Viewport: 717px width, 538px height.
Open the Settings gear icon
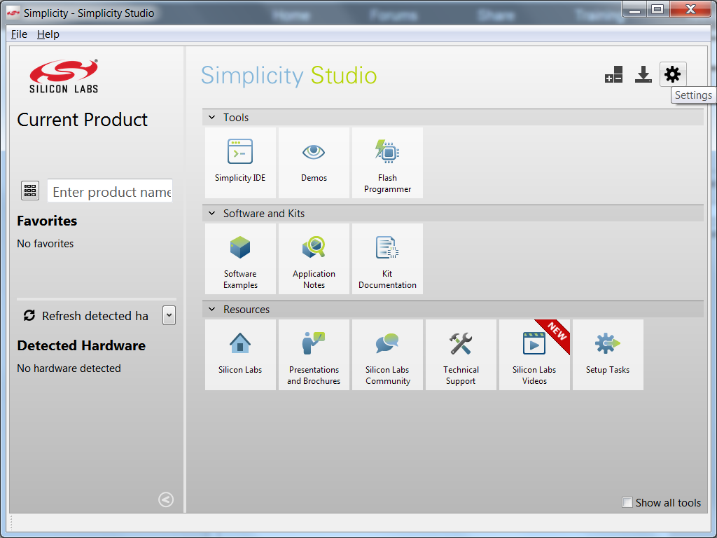point(672,74)
